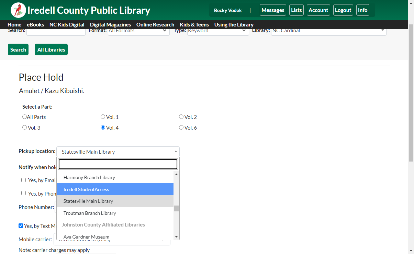Open the NC Kids Digital menu

point(67,25)
